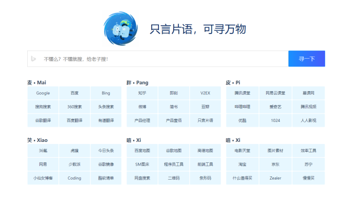The image size is (344, 211).
Task: Open 前端工具
Action: [205, 164]
